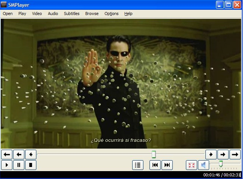
Task: Rewind using the smallest back arrow button
Action: (x=31, y=154)
